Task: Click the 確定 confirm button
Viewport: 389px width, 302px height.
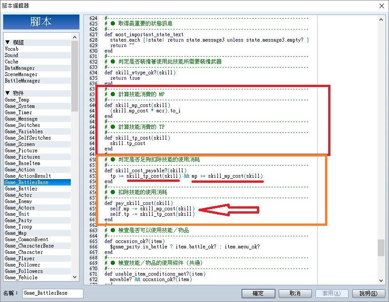Action: point(258,293)
